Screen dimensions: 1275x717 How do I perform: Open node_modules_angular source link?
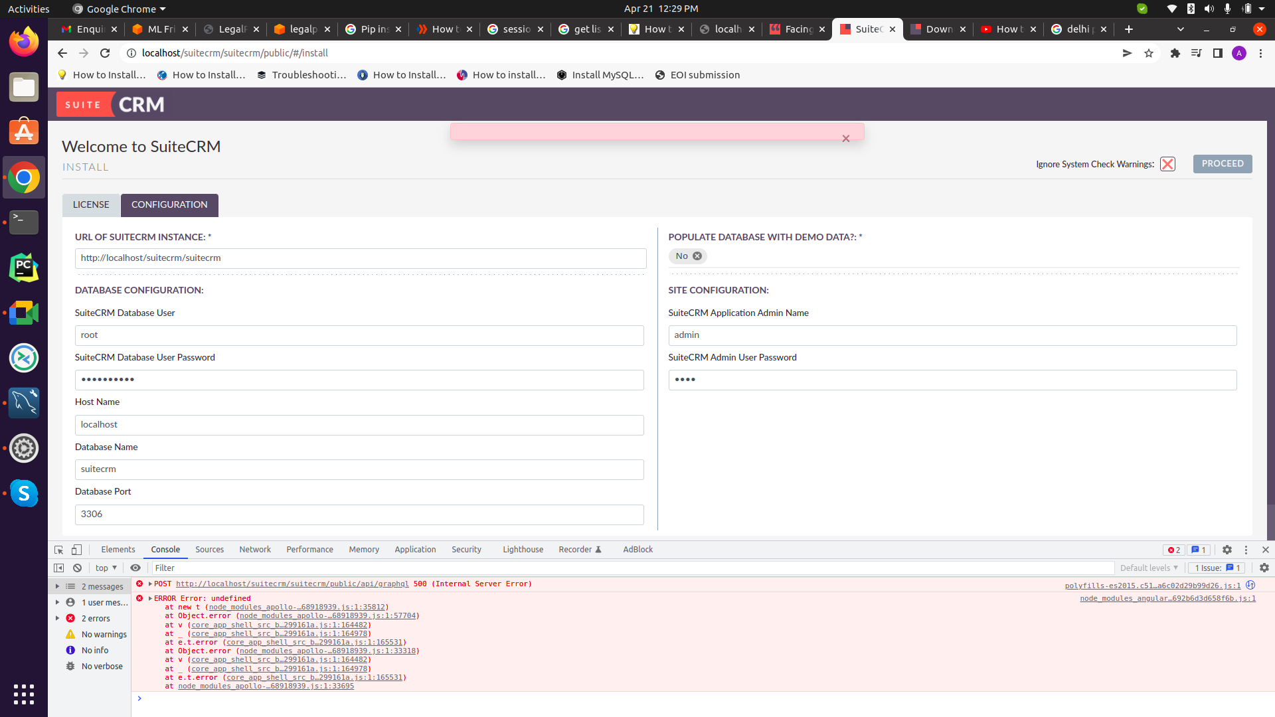point(1167,599)
